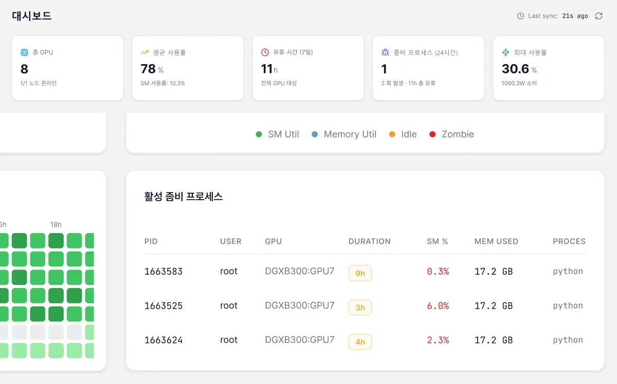Click the 78 % average usage value
This screenshot has height=384, width=617.
[x=152, y=69]
